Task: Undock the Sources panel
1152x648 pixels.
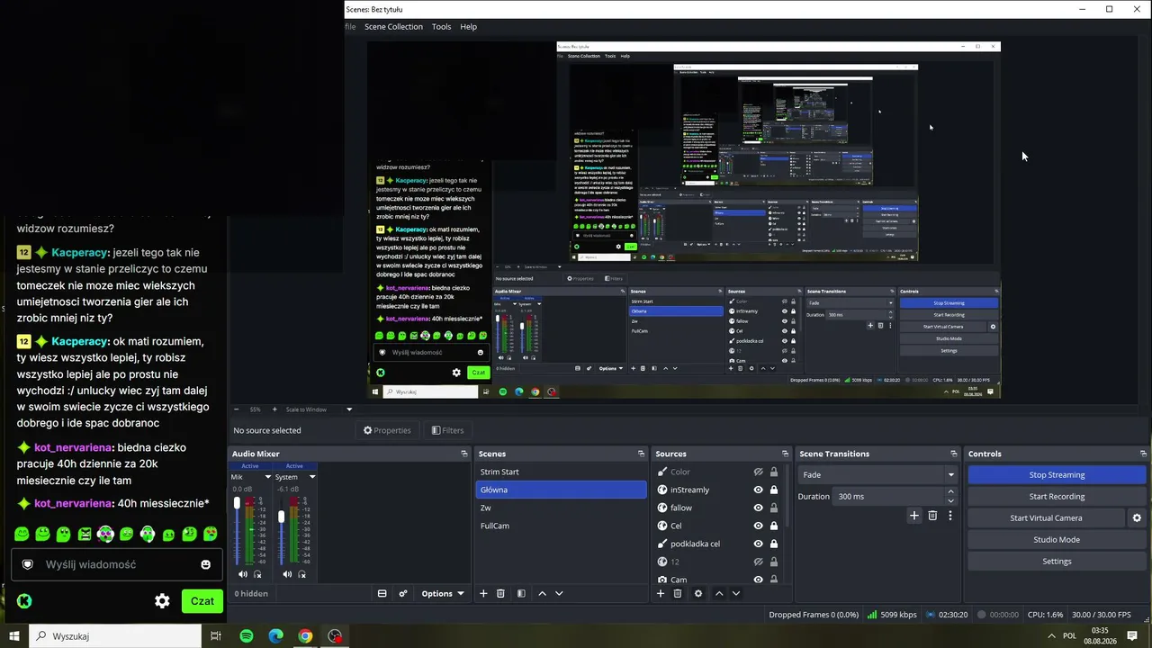Action: [785, 454]
